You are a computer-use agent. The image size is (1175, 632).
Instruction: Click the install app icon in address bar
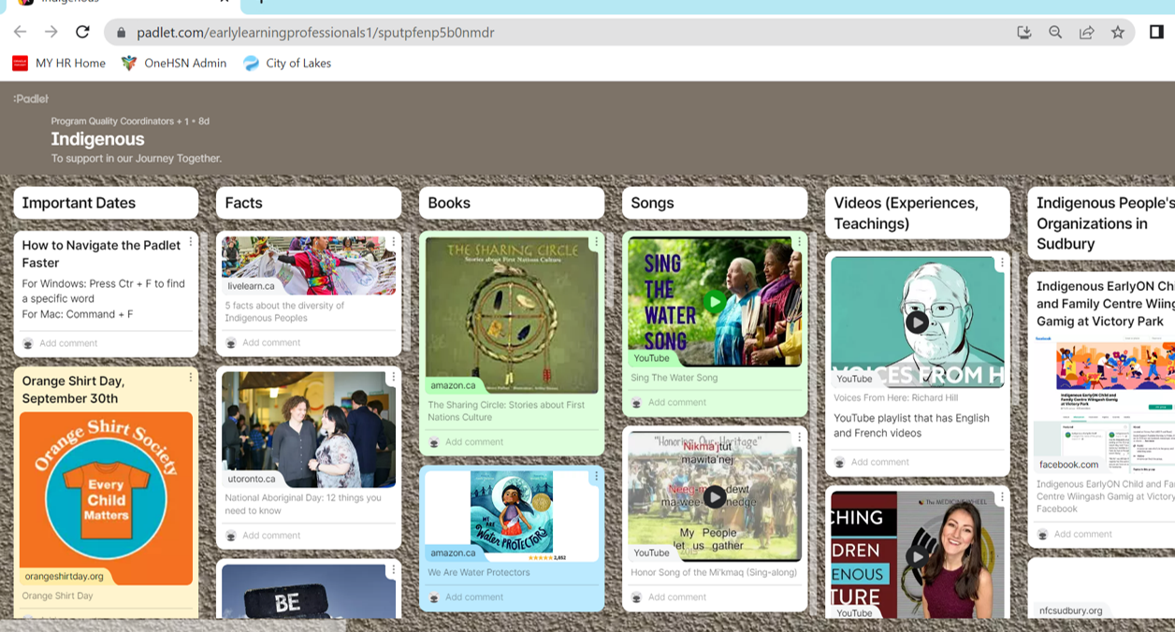1024,32
